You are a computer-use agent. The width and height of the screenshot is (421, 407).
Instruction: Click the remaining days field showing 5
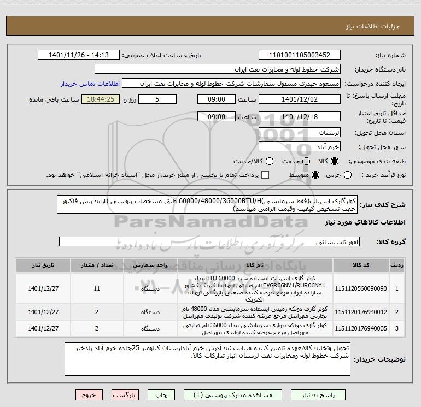click(157, 99)
